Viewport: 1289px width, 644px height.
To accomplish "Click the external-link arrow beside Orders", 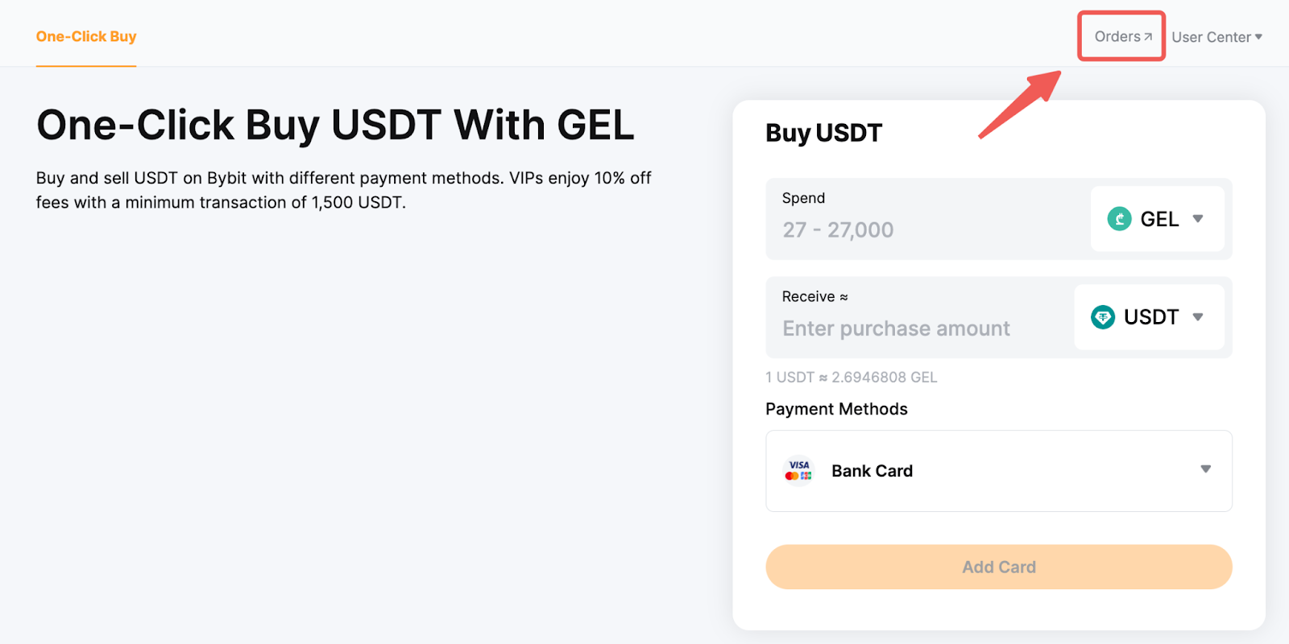I will (x=1148, y=37).
